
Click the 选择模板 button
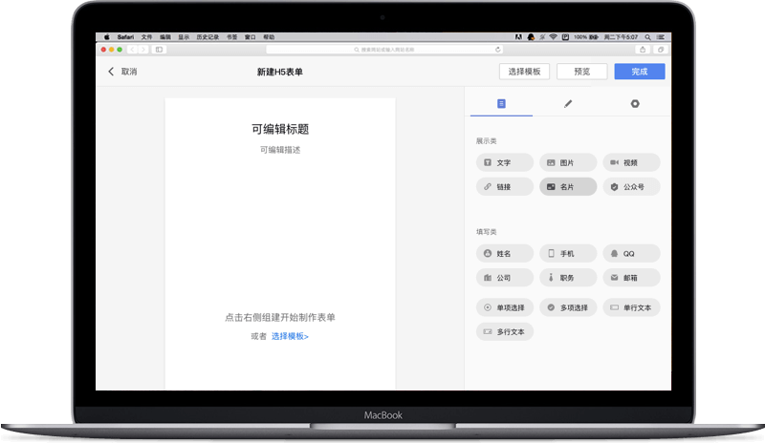coord(524,72)
